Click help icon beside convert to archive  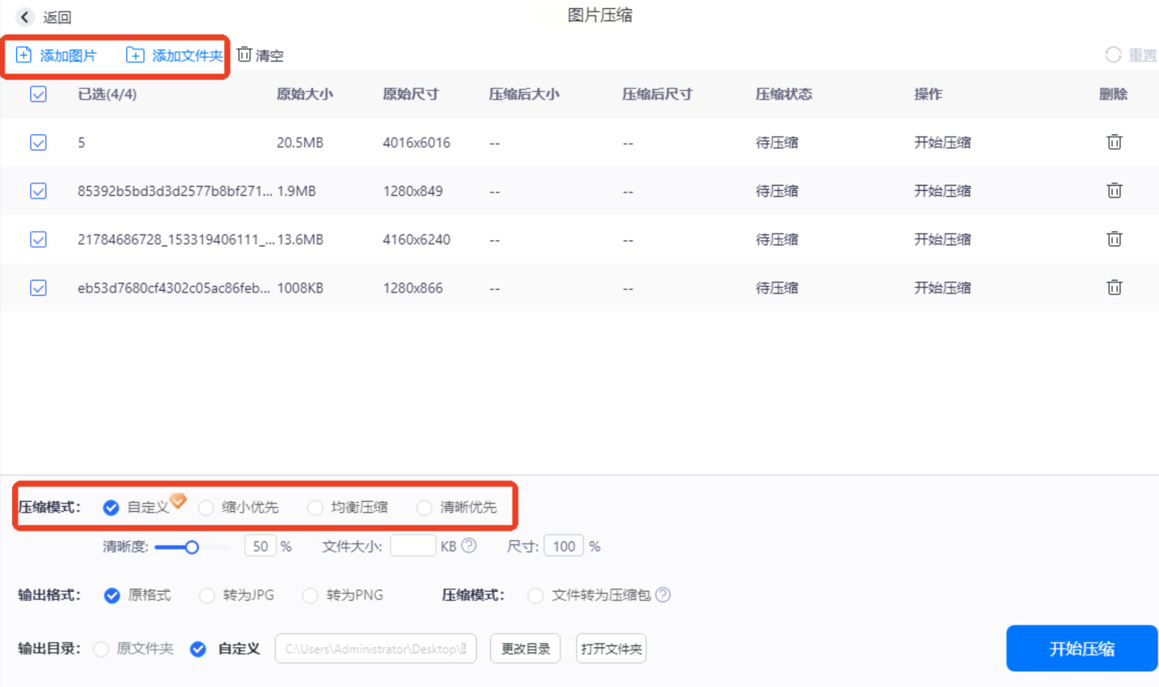tap(663, 594)
